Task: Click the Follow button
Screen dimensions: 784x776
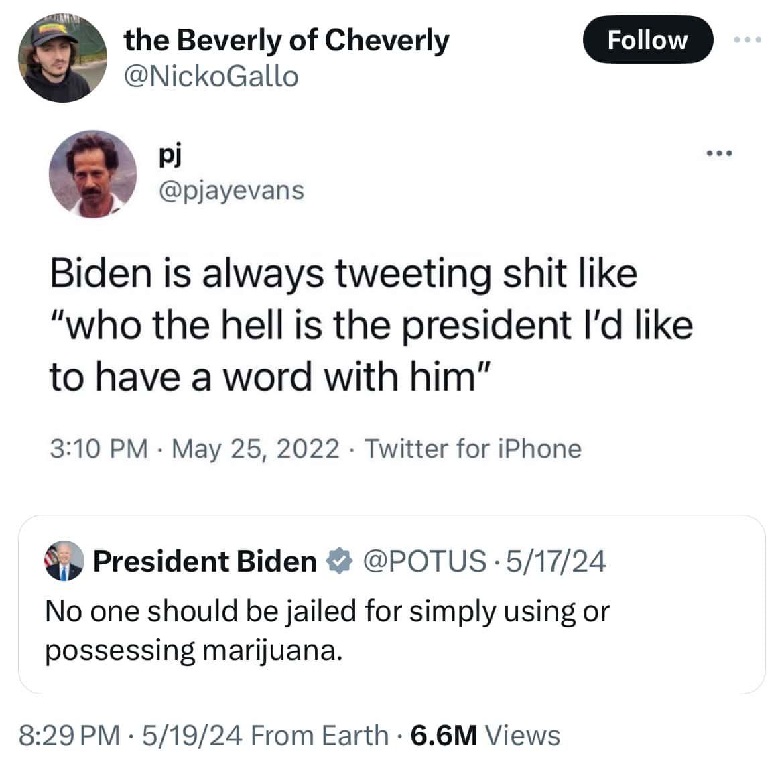Action: 647,40
